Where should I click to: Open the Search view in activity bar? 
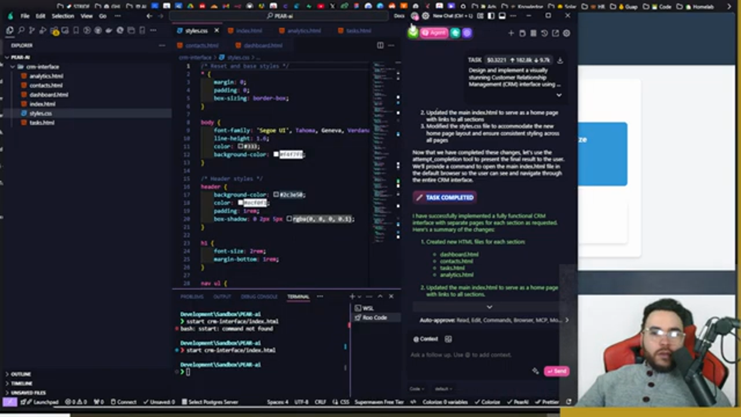(21, 31)
